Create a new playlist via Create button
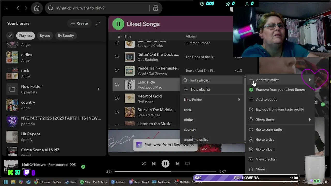Image resolution: width=331 pixels, height=186 pixels. (x=80, y=24)
